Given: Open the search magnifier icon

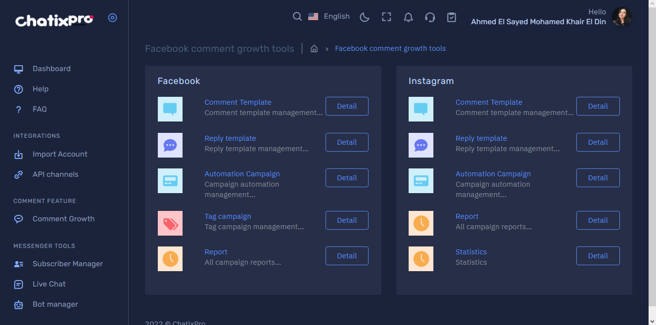Looking at the screenshot, I should click(x=297, y=17).
